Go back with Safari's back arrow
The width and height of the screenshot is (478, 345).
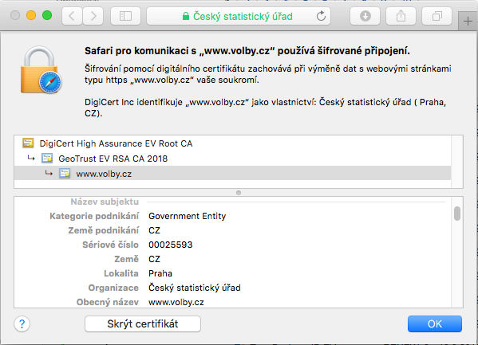[72, 16]
